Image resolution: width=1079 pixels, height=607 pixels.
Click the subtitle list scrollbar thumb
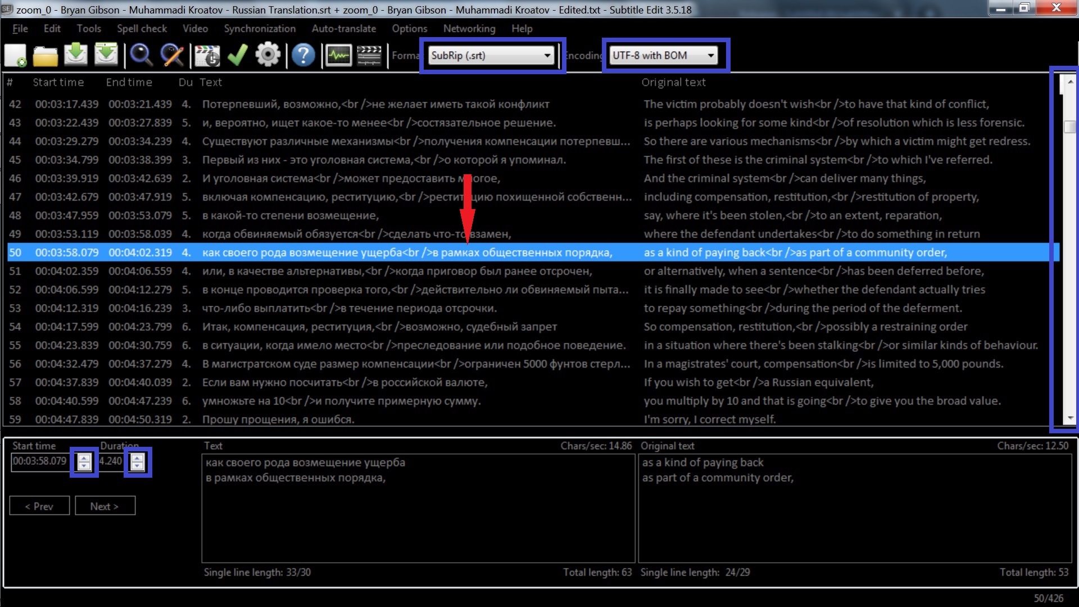tap(1070, 127)
